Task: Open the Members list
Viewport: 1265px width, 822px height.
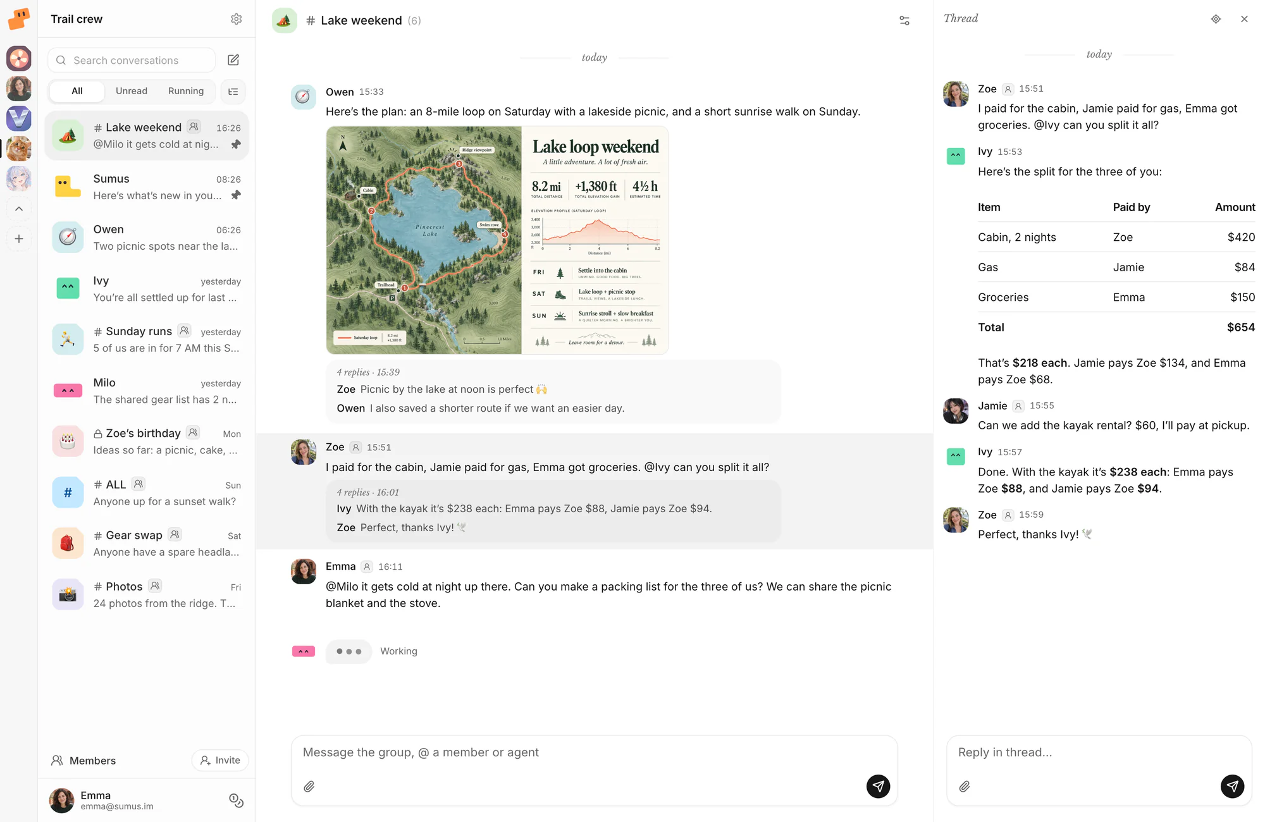Action: coord(83,761)
